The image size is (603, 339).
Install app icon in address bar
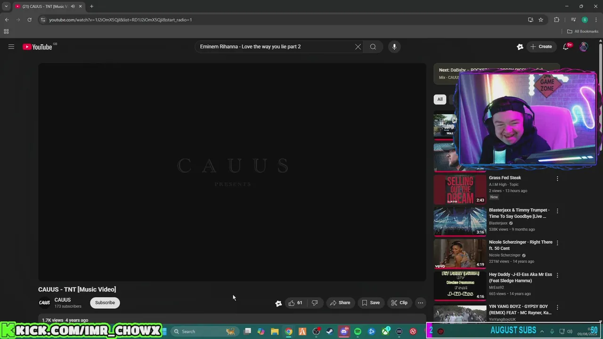(530, 20)
